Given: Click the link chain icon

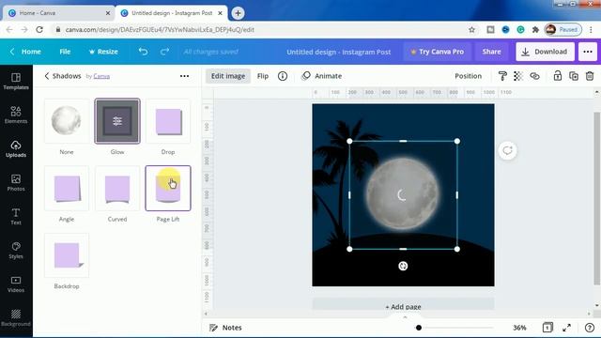Looking at the screenshot, I should pos(534,76).
